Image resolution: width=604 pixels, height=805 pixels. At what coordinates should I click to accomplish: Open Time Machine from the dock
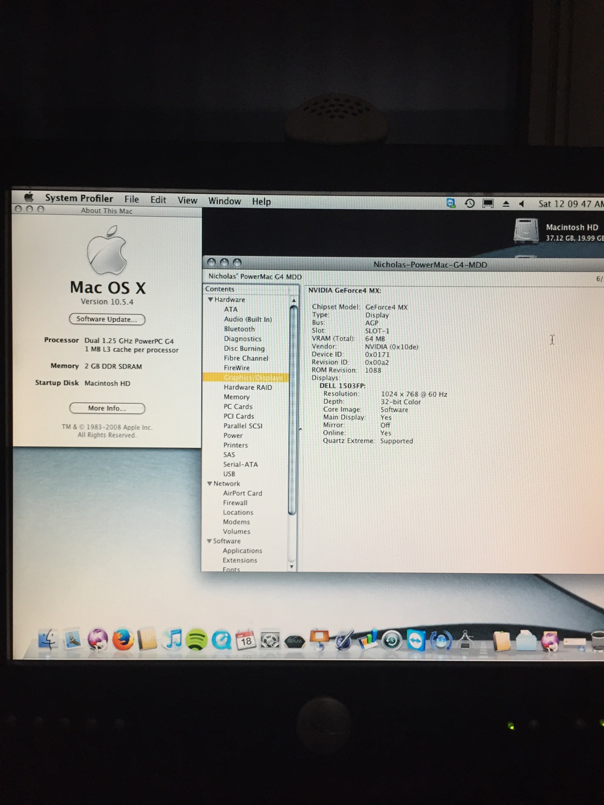click(392, 640)
